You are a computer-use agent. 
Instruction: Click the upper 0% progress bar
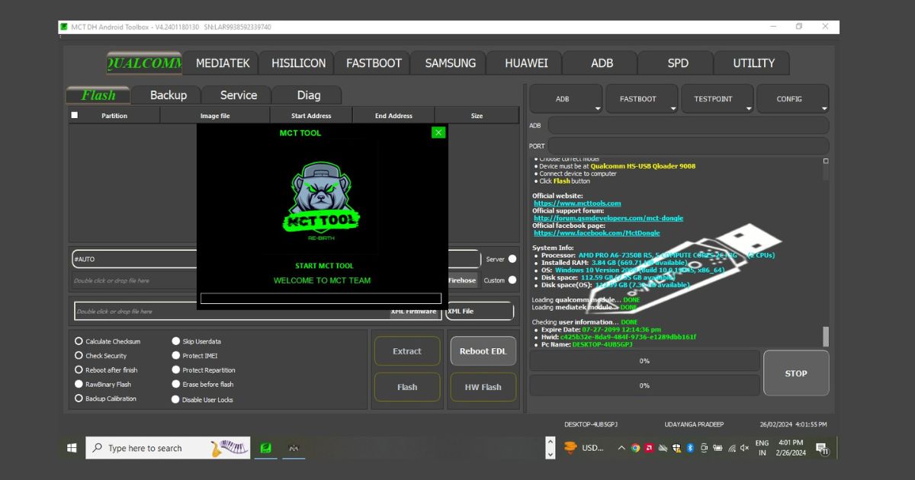[x=644, y=361]
